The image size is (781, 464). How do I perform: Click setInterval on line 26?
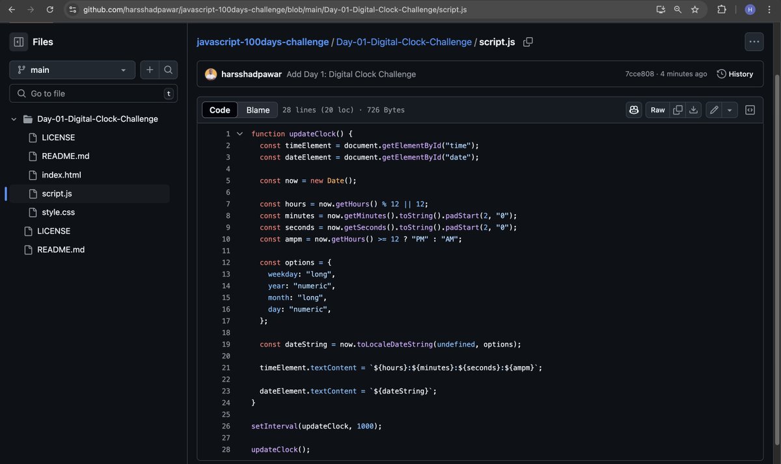coord(275,426)
